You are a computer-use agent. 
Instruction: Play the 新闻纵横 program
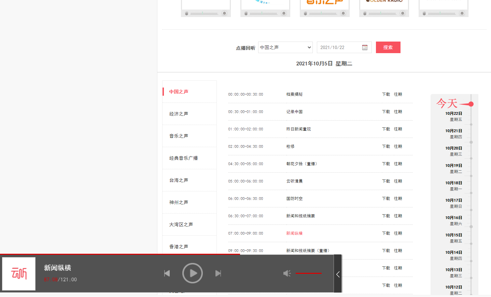click(193, 273)
